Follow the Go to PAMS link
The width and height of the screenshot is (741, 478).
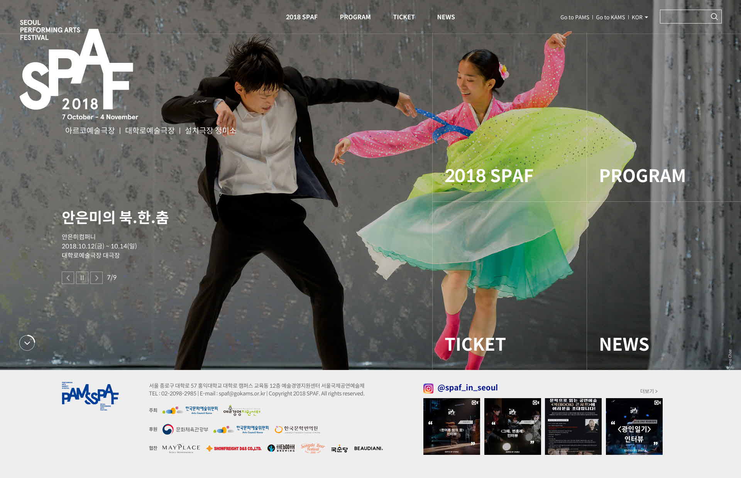[575, 17]
